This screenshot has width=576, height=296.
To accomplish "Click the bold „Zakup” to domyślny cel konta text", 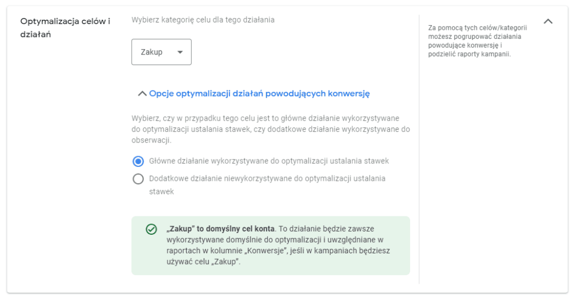I will click(x=220, y=229).
